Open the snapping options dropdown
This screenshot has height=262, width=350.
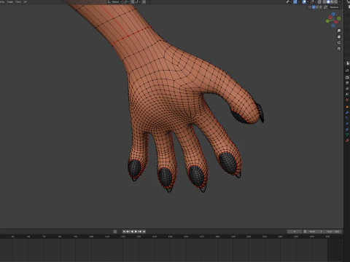pos(137,1)
